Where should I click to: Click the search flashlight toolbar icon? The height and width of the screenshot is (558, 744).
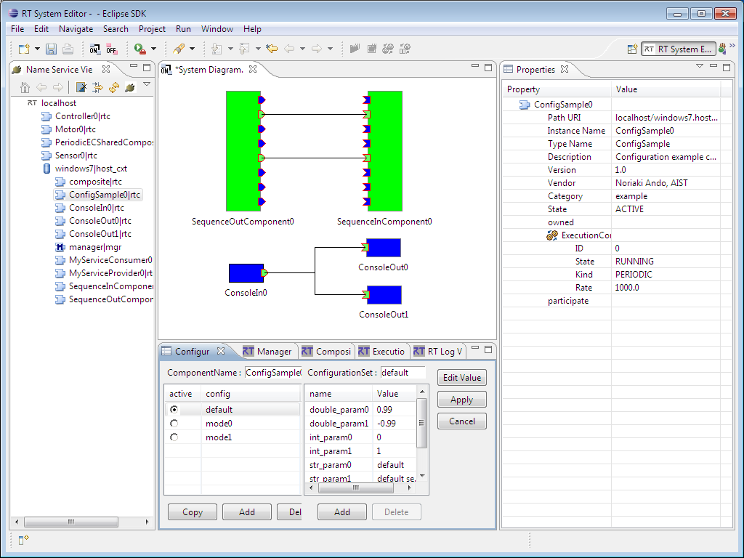(179, 49)
